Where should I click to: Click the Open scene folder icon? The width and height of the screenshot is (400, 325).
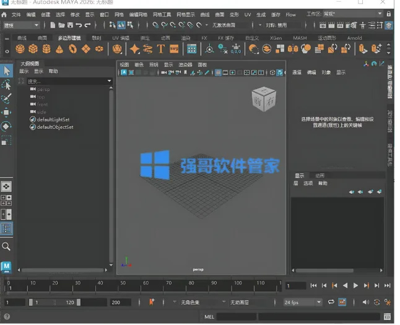[61, 25]
